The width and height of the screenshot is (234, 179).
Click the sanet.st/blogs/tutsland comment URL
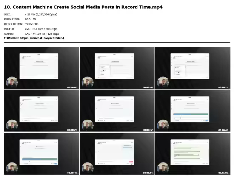click(42, 38)
